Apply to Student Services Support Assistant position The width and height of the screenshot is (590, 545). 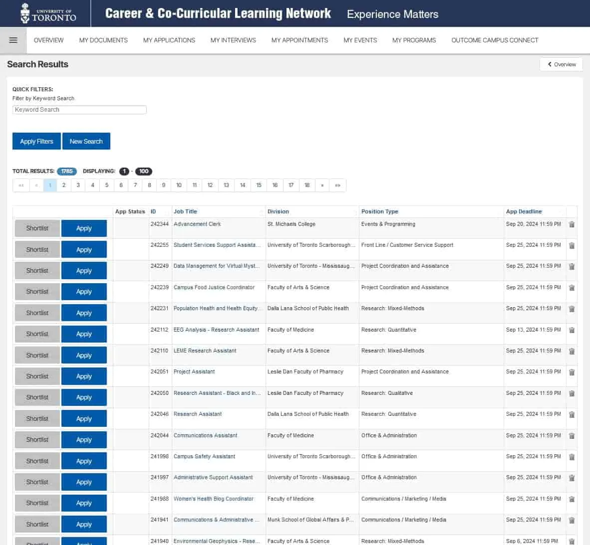[84, 249]
